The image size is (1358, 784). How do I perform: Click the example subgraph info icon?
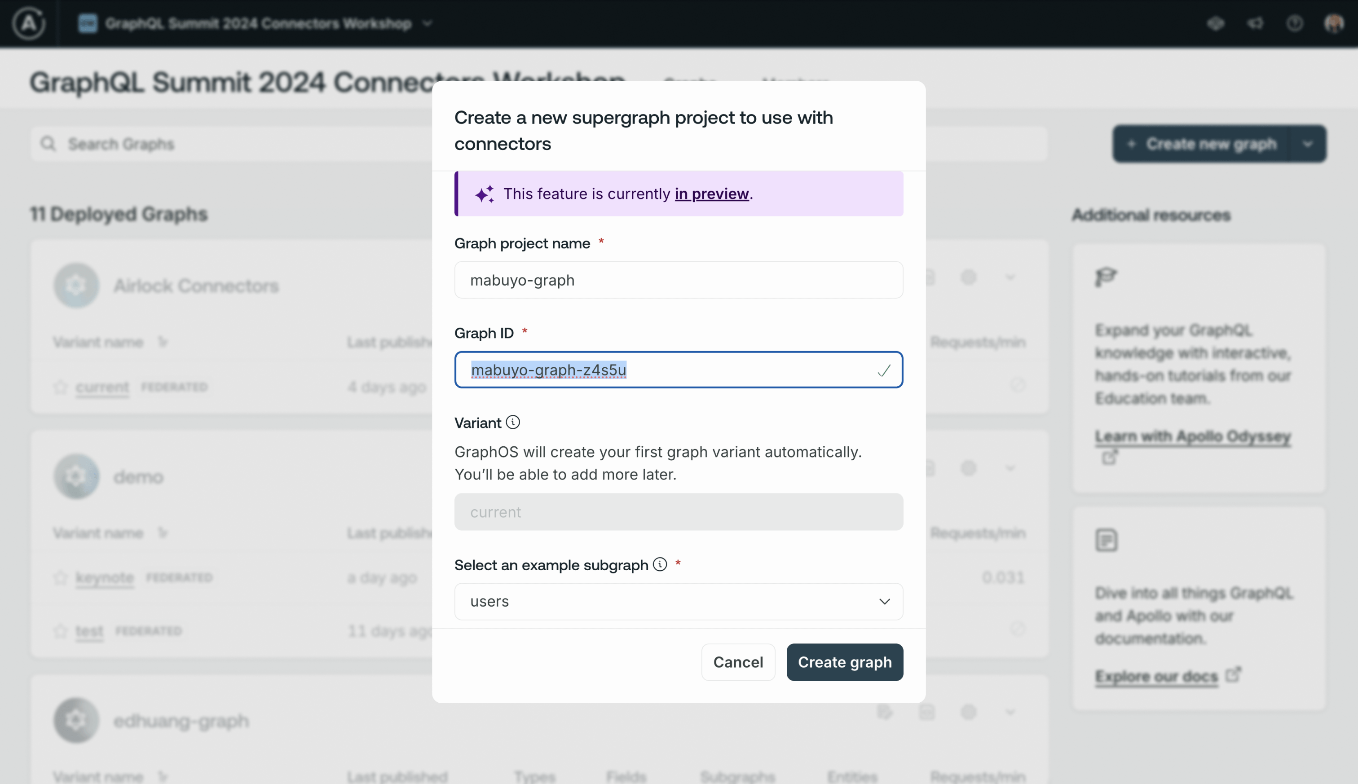(660, 564)
